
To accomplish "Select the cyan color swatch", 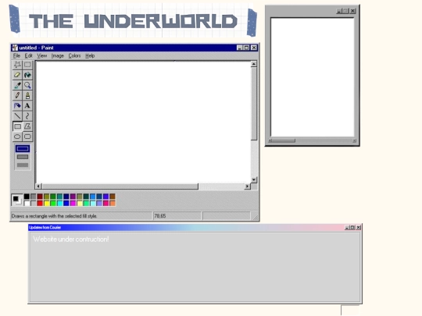I will [59, 204].
